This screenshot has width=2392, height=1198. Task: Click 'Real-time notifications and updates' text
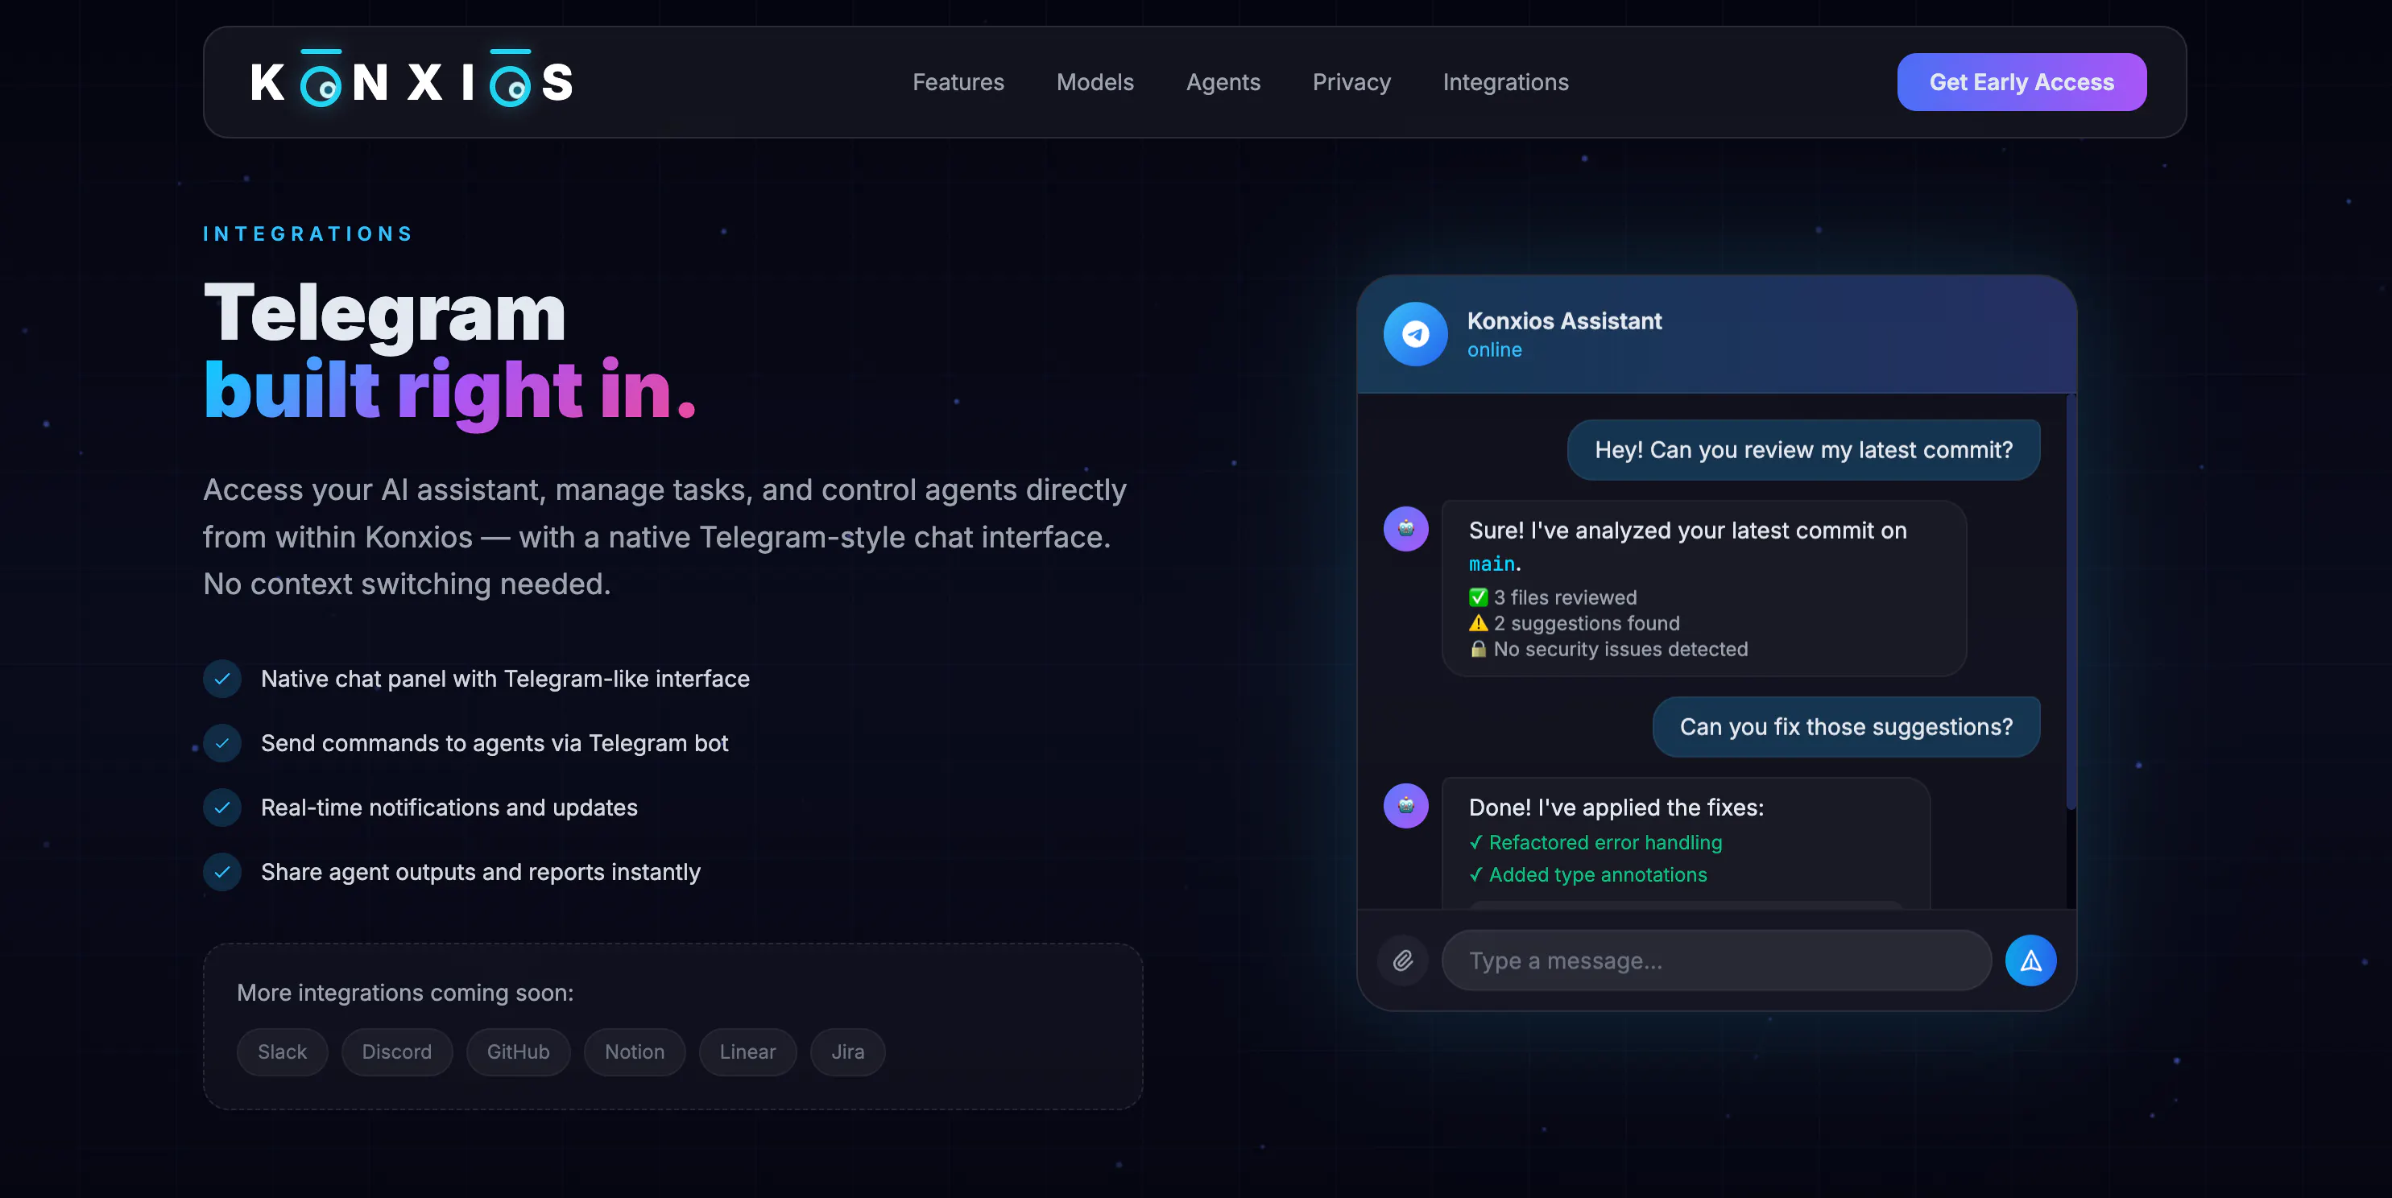click(x=449, y=808)
